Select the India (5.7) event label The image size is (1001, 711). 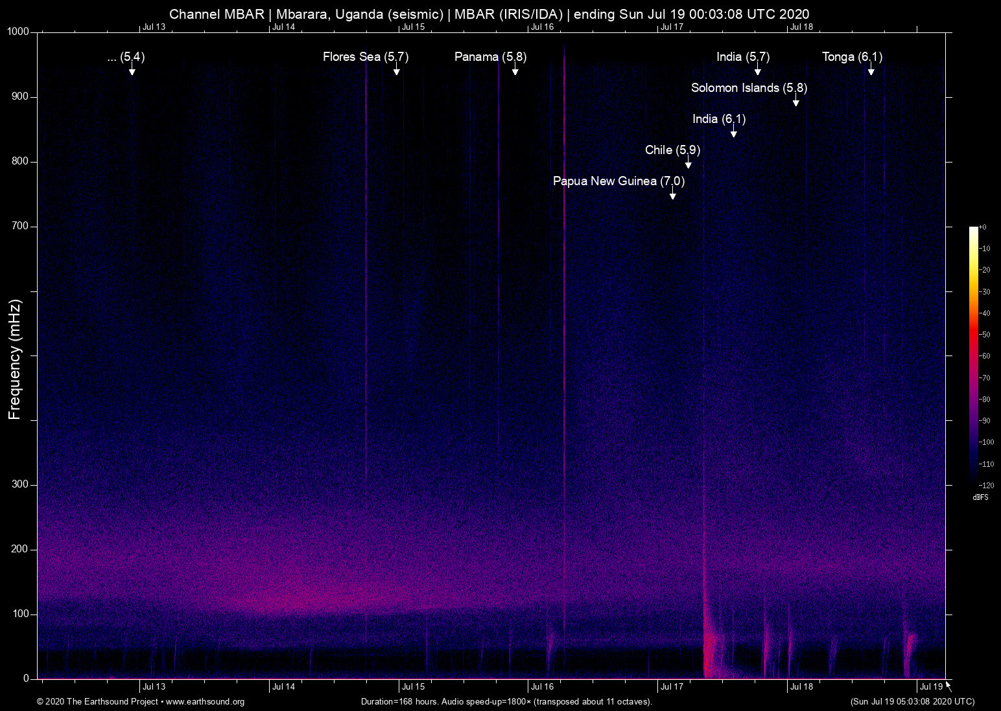[x=743, y=57]
